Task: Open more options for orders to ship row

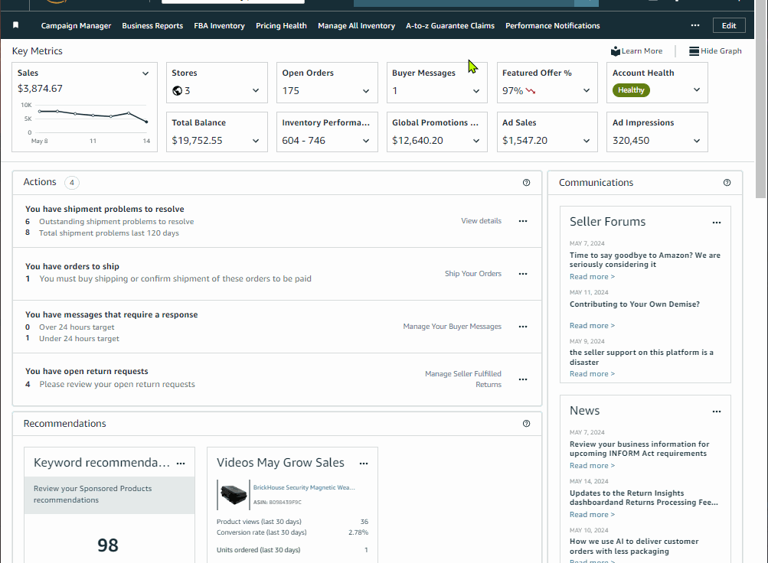Action: pos(523,274)
